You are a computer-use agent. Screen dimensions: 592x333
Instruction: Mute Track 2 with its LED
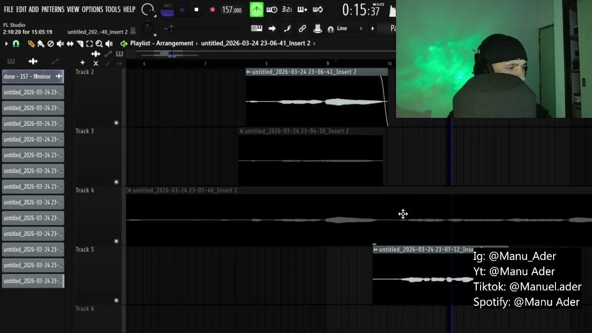pyautogui.click(x=116, y=123)
